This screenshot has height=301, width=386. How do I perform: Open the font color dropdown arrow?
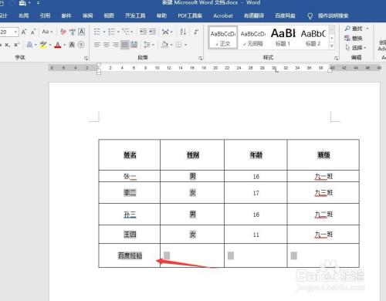pyautogui.click(x=64, y=45)
